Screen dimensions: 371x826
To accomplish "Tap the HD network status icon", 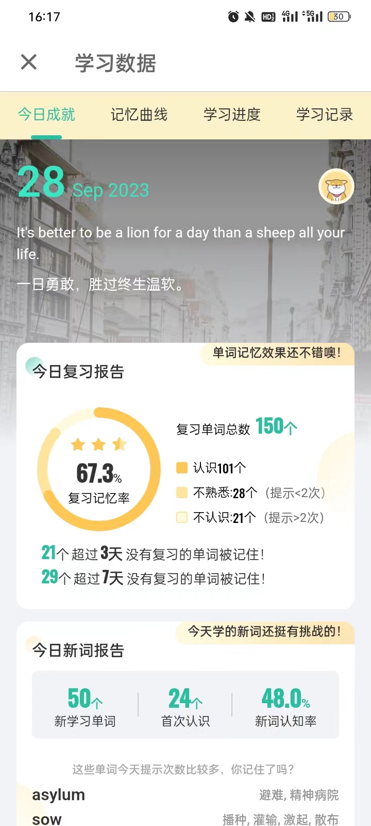I will (268, 17).
